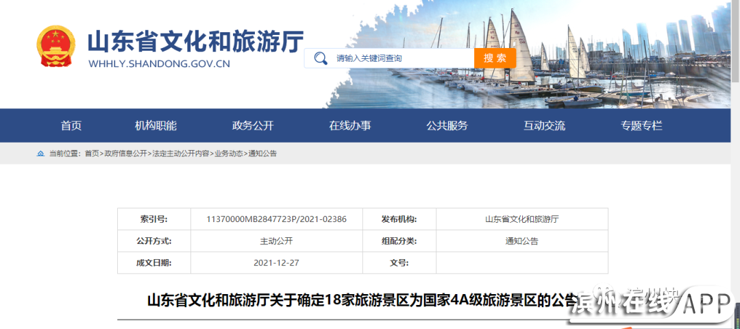Click the home icon in breadcrumb bar
Viewport: 740px width, 329px height.
point(40,154)
